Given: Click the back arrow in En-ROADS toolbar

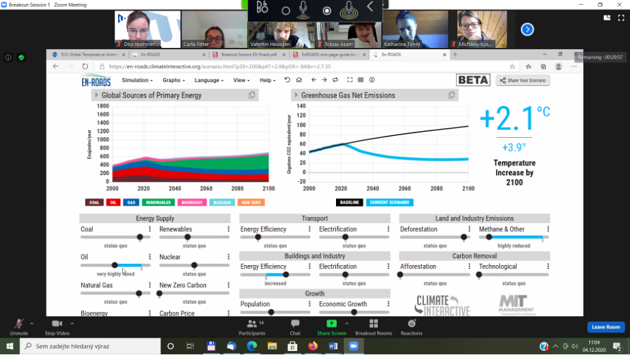Looking at the screenshot, I should click(x=314, y=80).
